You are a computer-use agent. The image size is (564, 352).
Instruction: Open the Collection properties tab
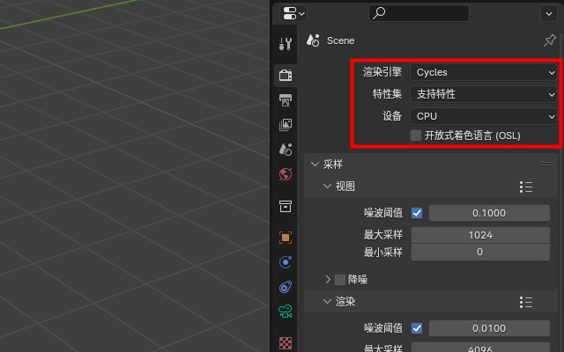pyautogui.click(x=286, y=206)
